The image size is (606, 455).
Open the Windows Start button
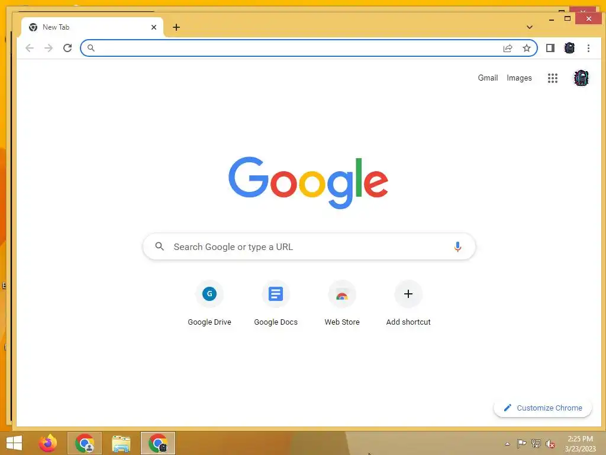point(14,443)
